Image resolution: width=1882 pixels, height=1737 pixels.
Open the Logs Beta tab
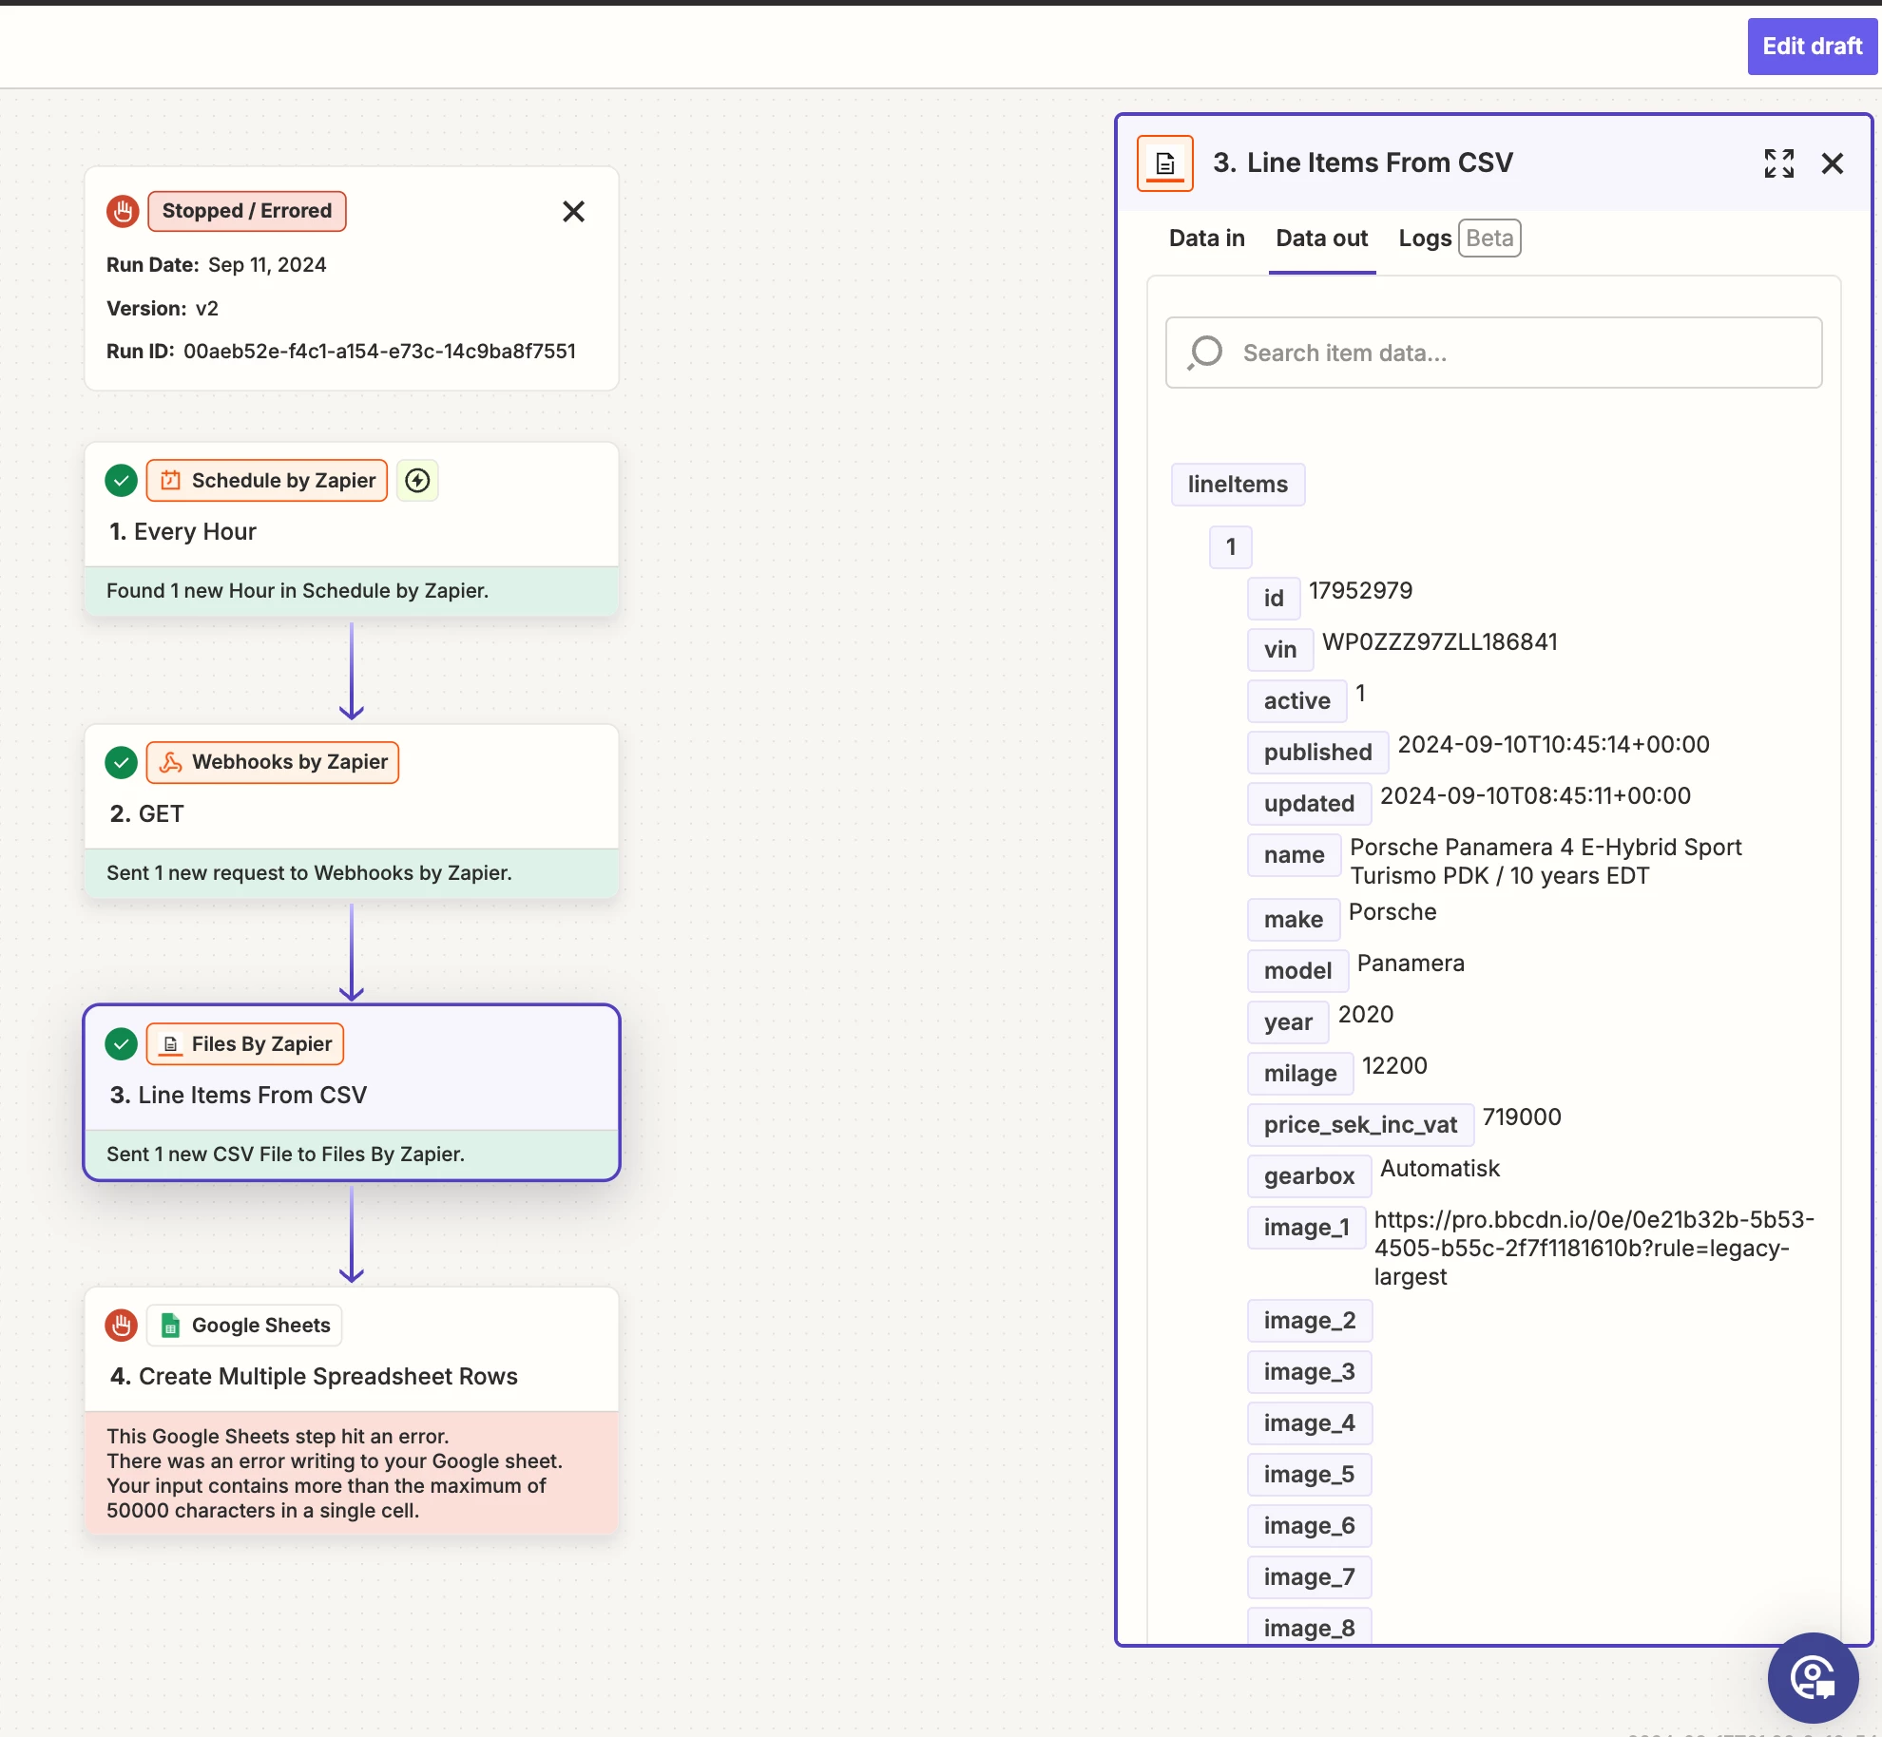tap(1457, 239)
